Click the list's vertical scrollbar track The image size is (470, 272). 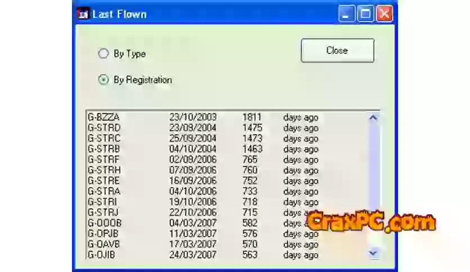tap(373, 185)
